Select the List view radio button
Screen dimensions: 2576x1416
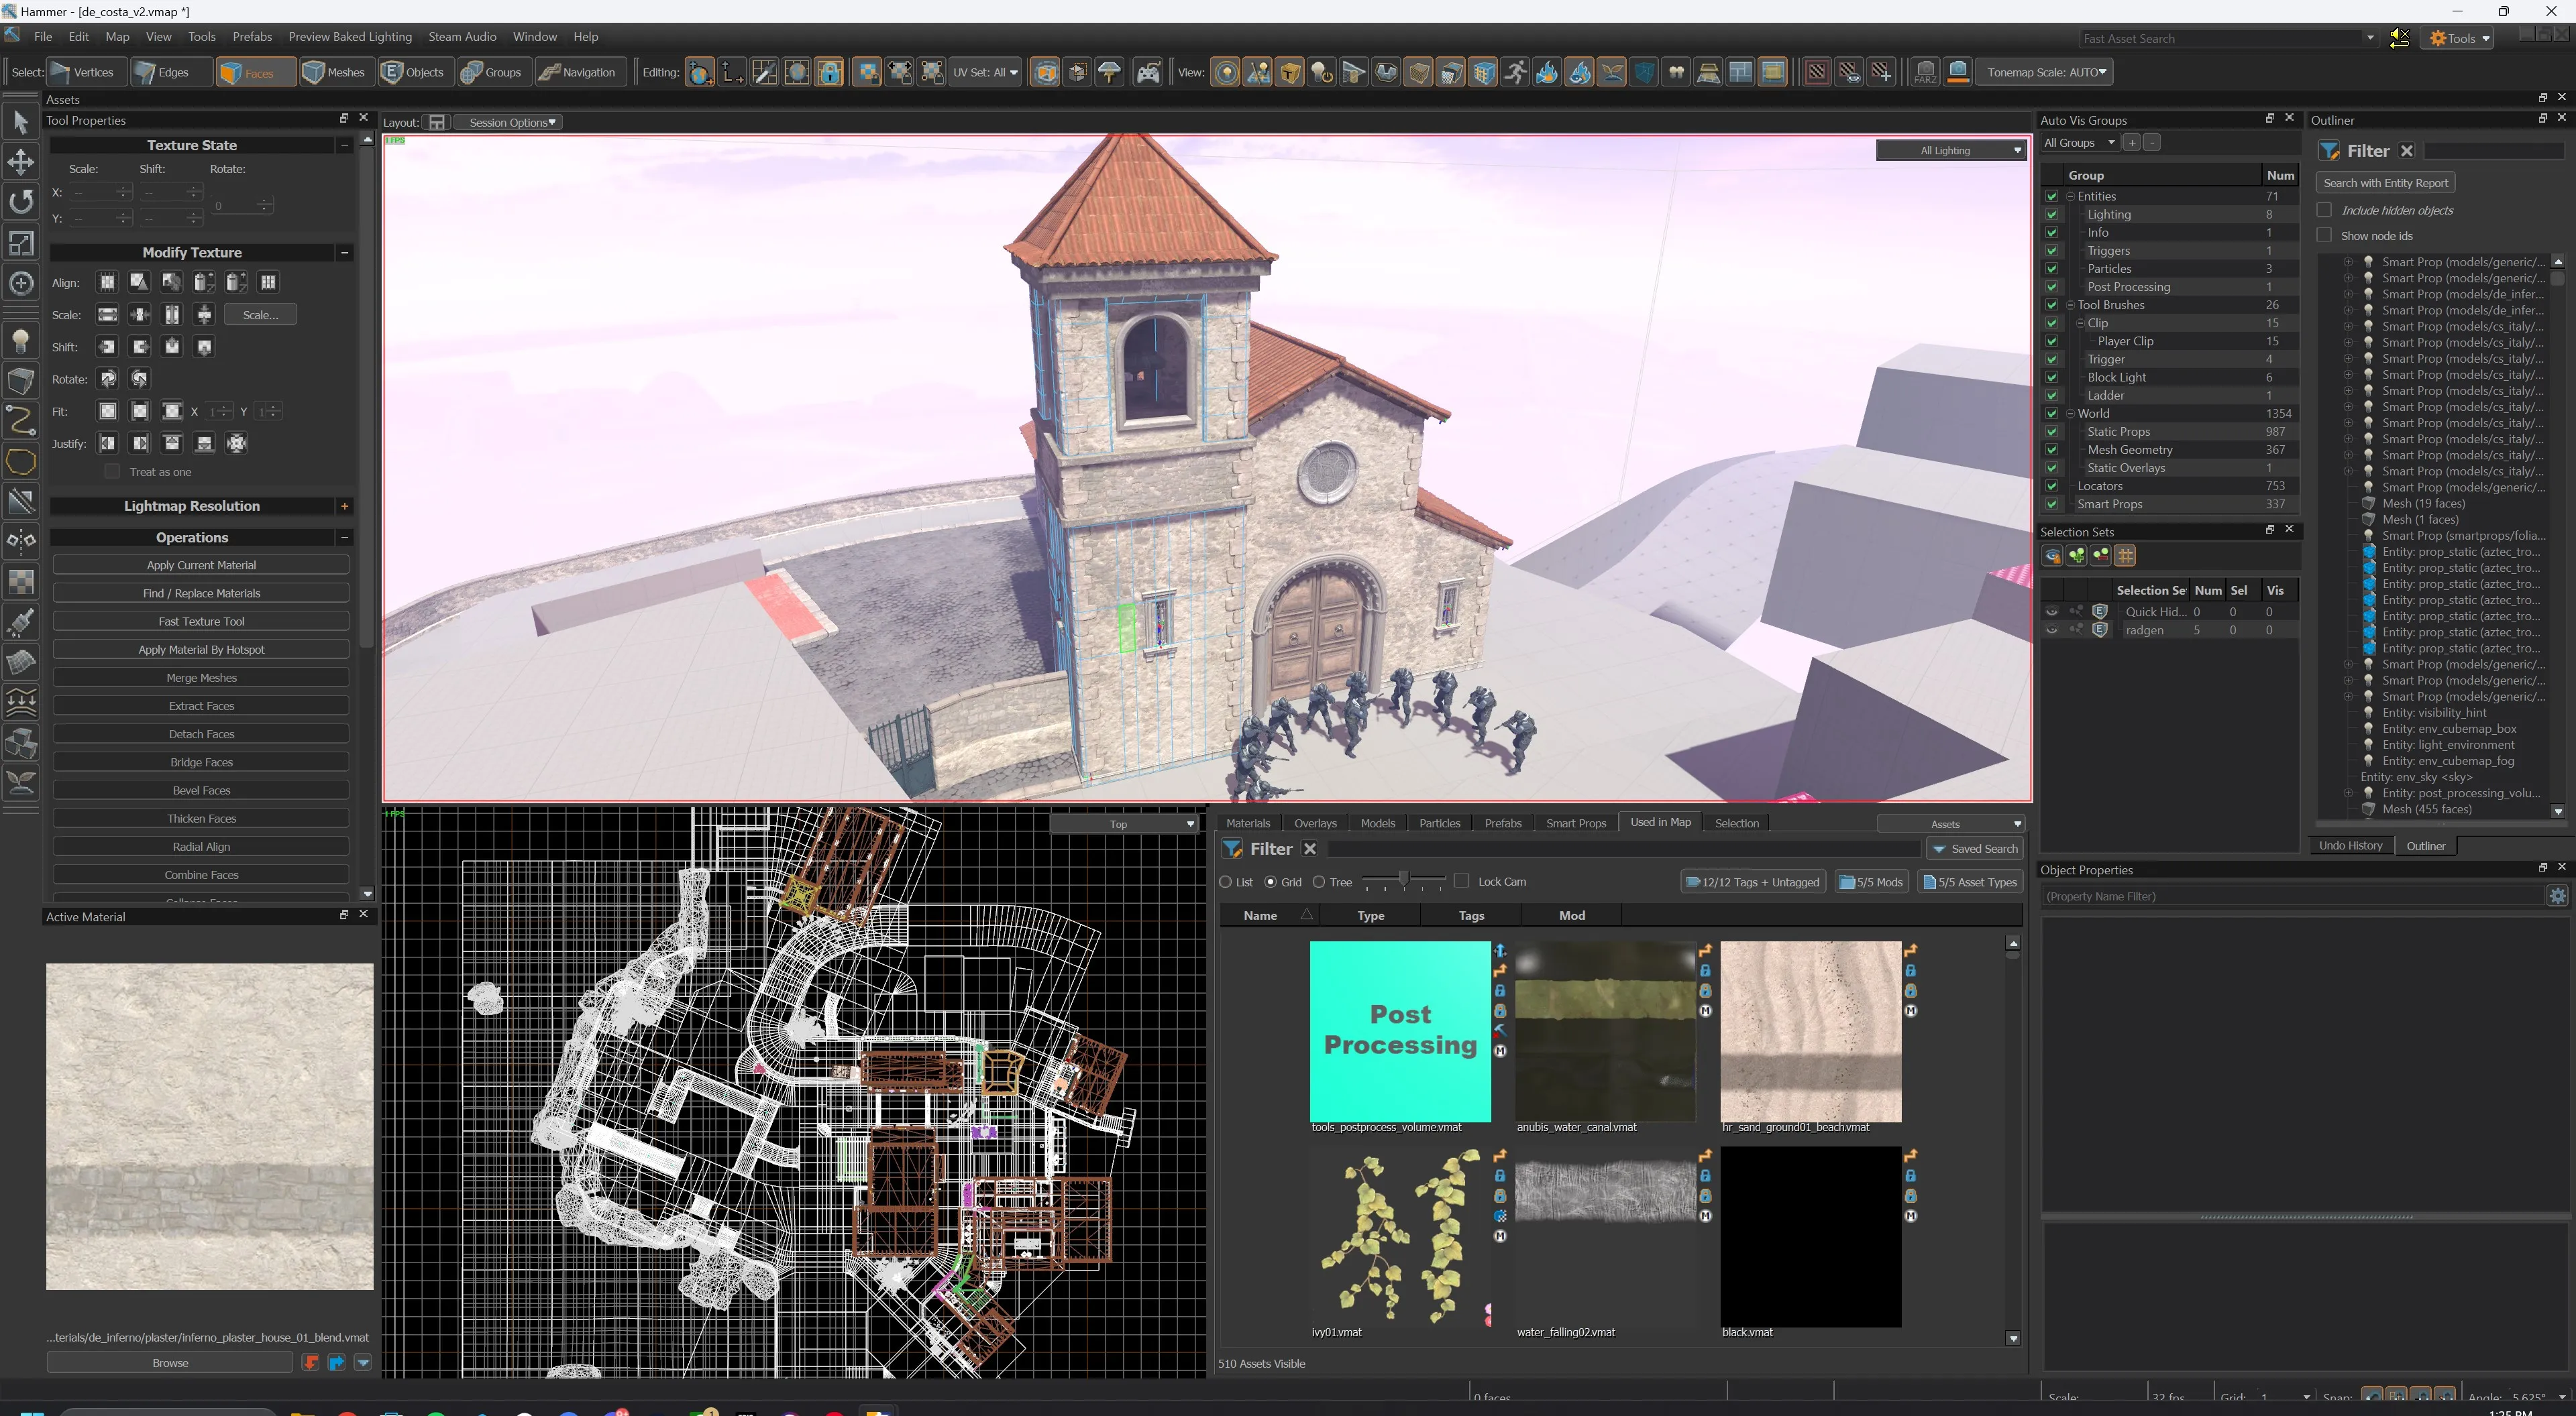click(1225, 882)
